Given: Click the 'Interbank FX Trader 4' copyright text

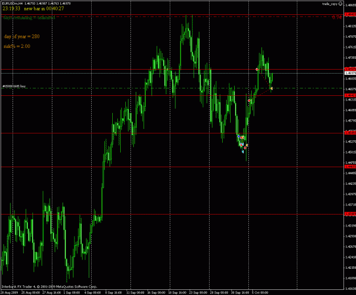Looking at the screenshot, I should [49, 286].
